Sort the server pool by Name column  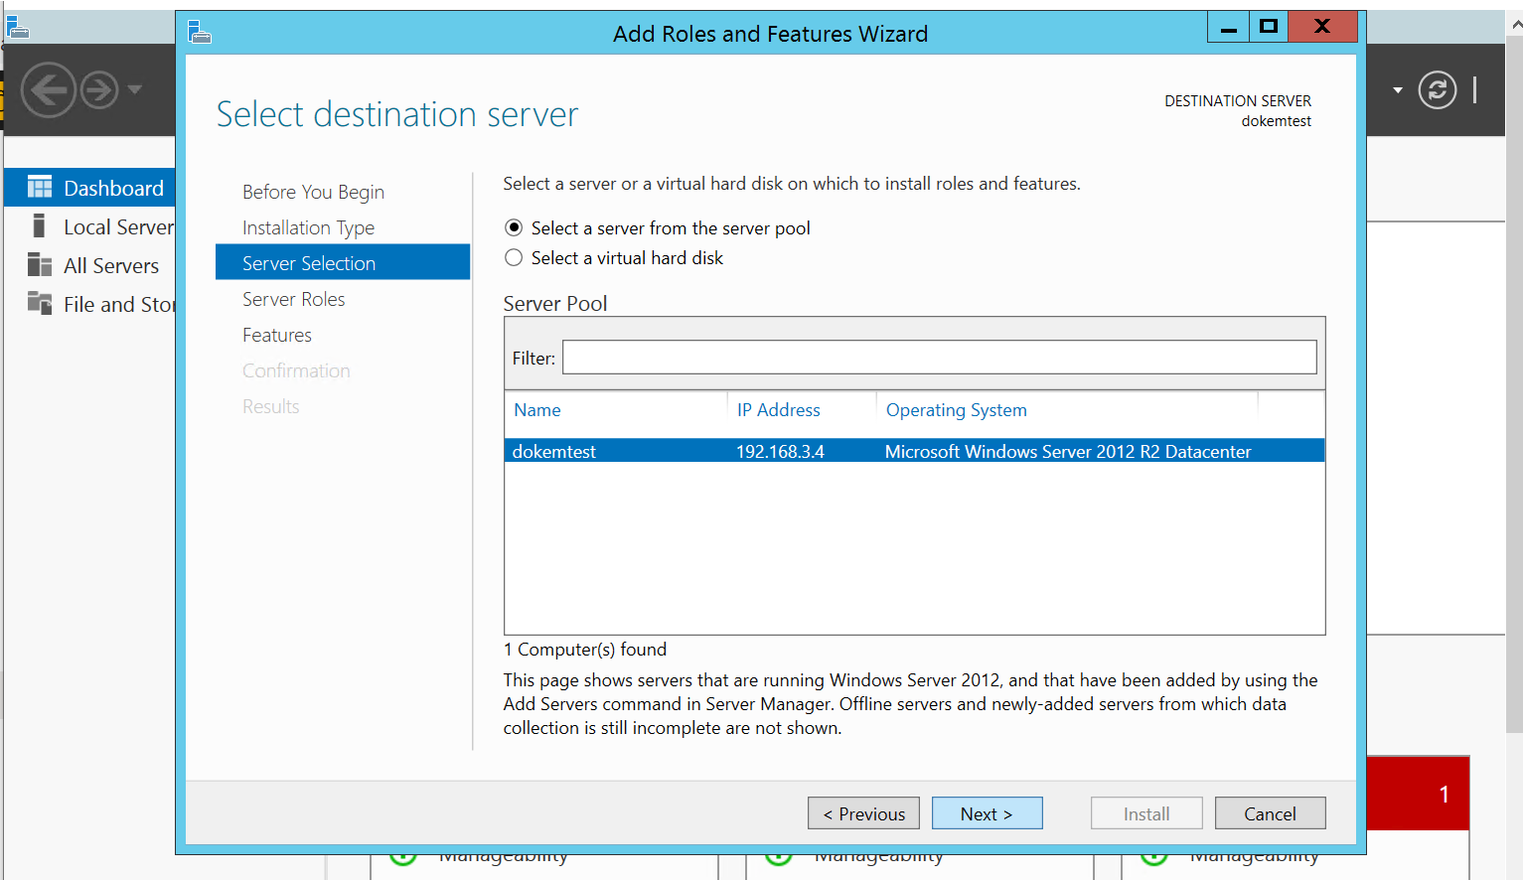coord(537,410)
